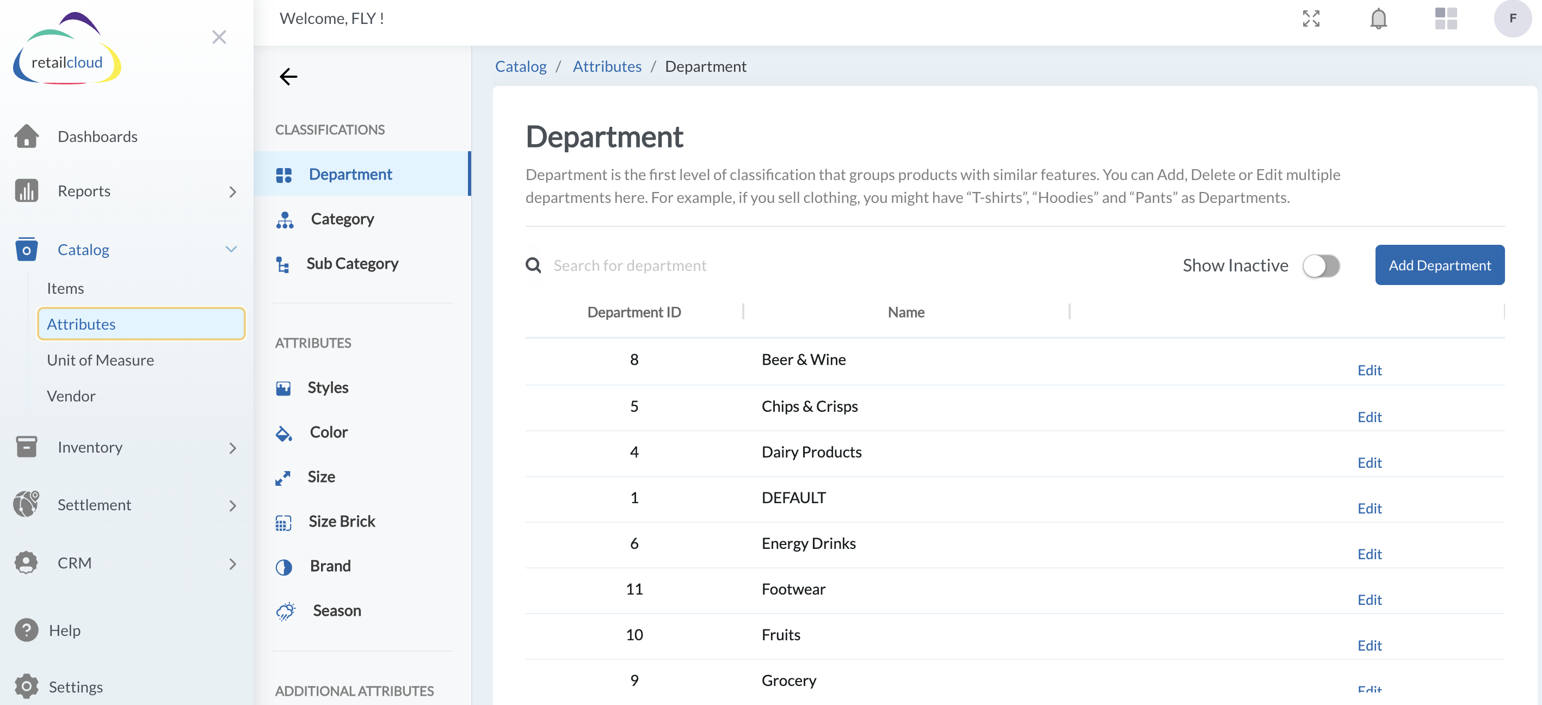Click the search magnifier icon
Screen dimensions: 1542x705
pos(533,265)
